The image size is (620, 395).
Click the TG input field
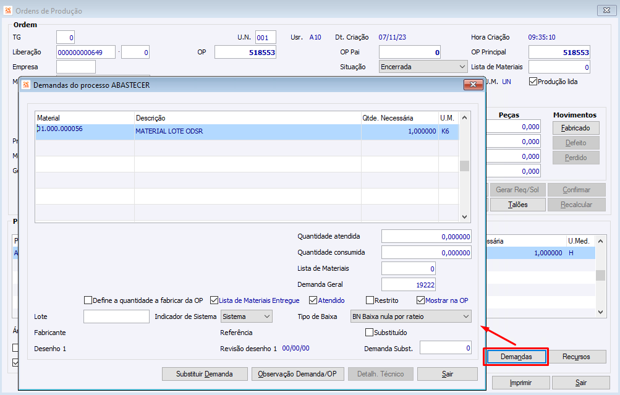(x=66, y=38)
